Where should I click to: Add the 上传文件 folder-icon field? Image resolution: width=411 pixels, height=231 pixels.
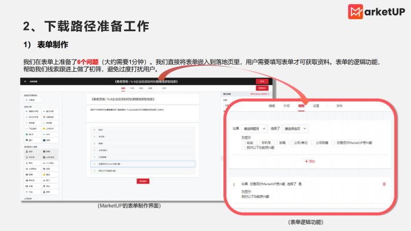click(x=50, y=129)
